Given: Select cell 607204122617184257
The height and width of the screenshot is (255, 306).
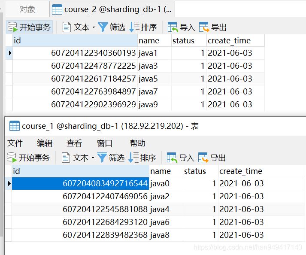Looking at the screenshot, I should [x=75, y=79].
